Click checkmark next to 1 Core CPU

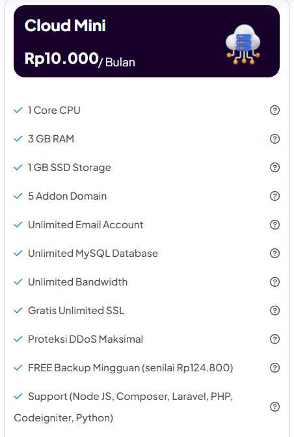pyautogui.click(x=18, y=111)
